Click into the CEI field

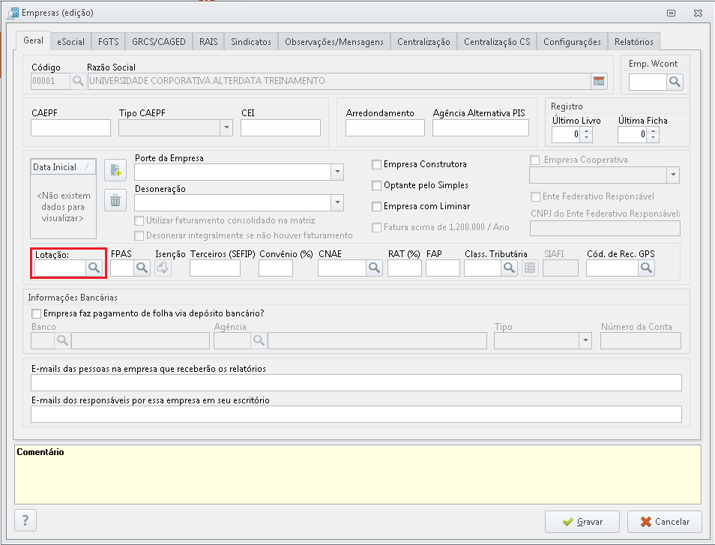tap(280, 127)
